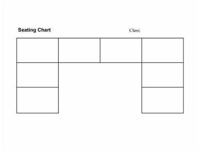Select the bottom seat box in right column
Viewport: 199px width, 153px height.
click(x=162, y=100)
